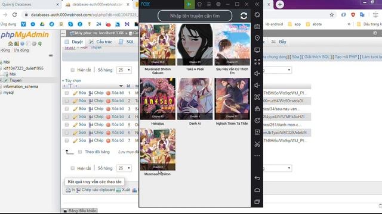Click 'Tạo mã PHP' link
Screen dimensions: 382x214
tap(346, 57)
